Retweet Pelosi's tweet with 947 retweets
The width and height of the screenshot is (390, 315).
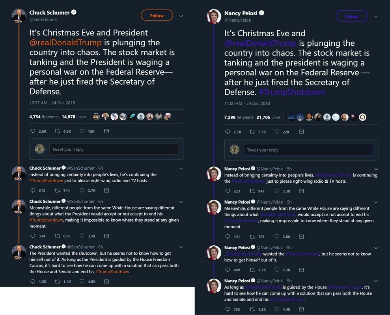pos(252,191)
